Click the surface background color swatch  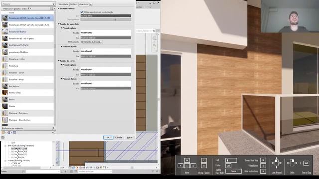pos(106,56)
